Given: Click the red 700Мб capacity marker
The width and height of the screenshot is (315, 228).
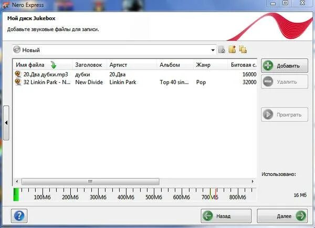Looking at the screenshot, I should (216, 194).
